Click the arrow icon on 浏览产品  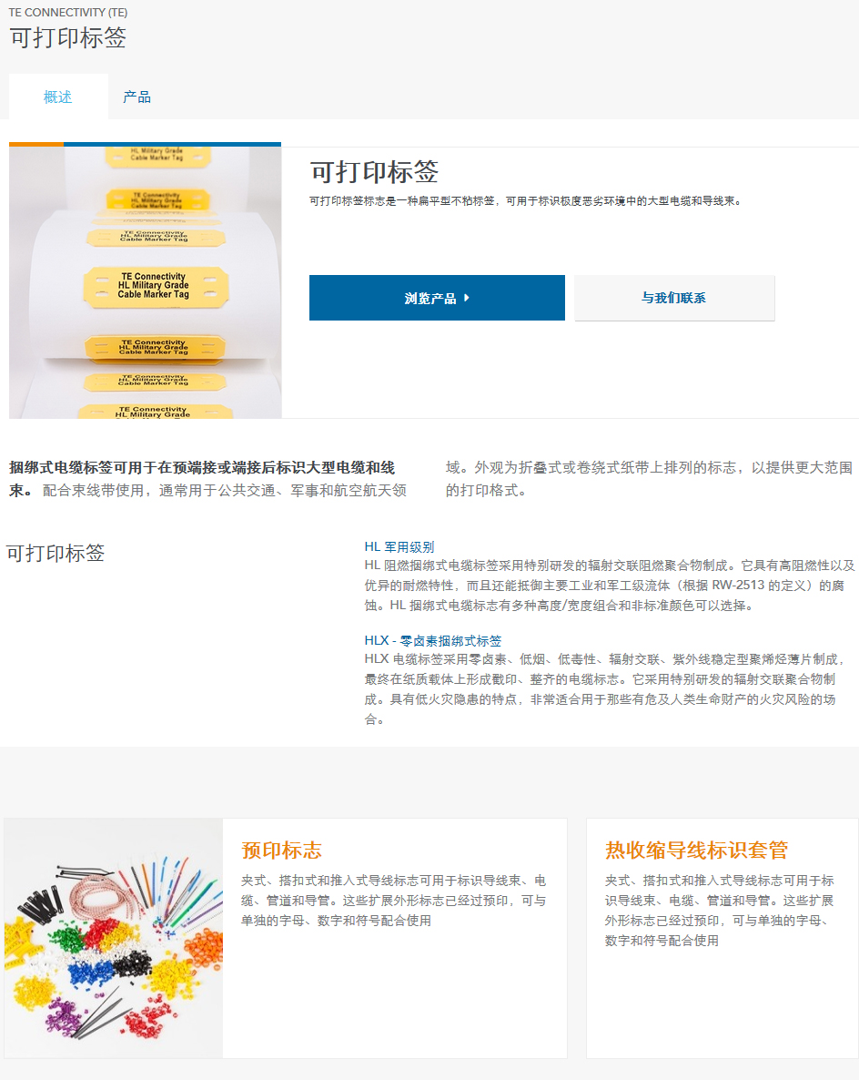coord(467,298)
